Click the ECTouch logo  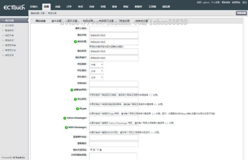point(14,7)
